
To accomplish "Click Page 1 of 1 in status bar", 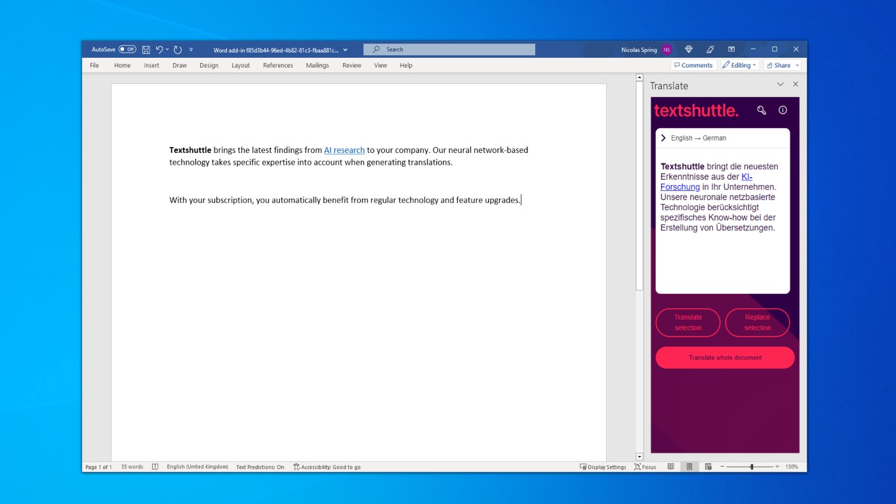I will click(x=98, y=467).
